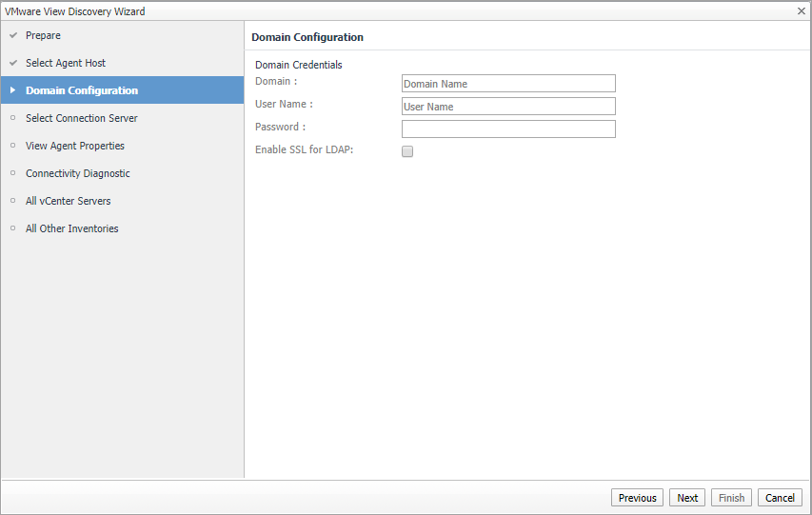This screenshot has height=515, width=812.
Task: Focus the Domain Name input field
Action: (508, 84)
